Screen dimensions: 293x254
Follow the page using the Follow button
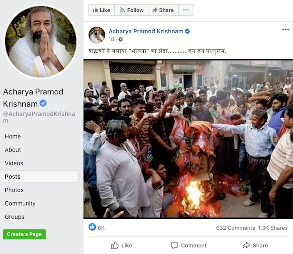[132, 10]
